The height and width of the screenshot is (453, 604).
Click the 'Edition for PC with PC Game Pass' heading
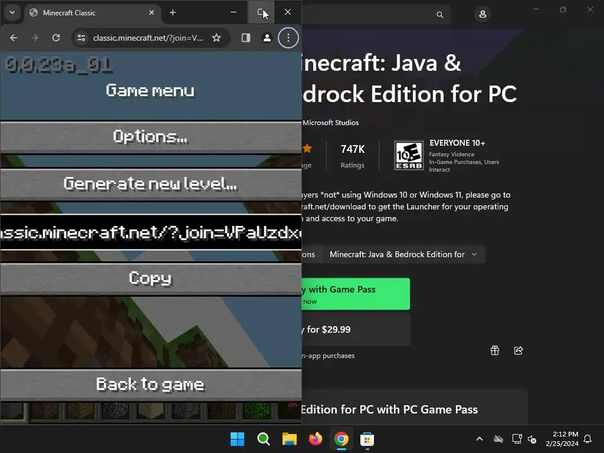pos(389,409)
